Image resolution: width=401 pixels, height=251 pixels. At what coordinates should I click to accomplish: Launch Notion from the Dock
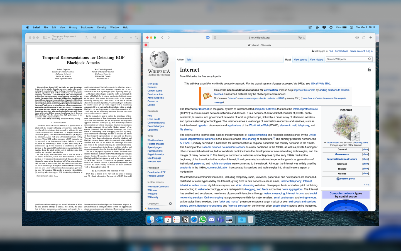point(185,220)
